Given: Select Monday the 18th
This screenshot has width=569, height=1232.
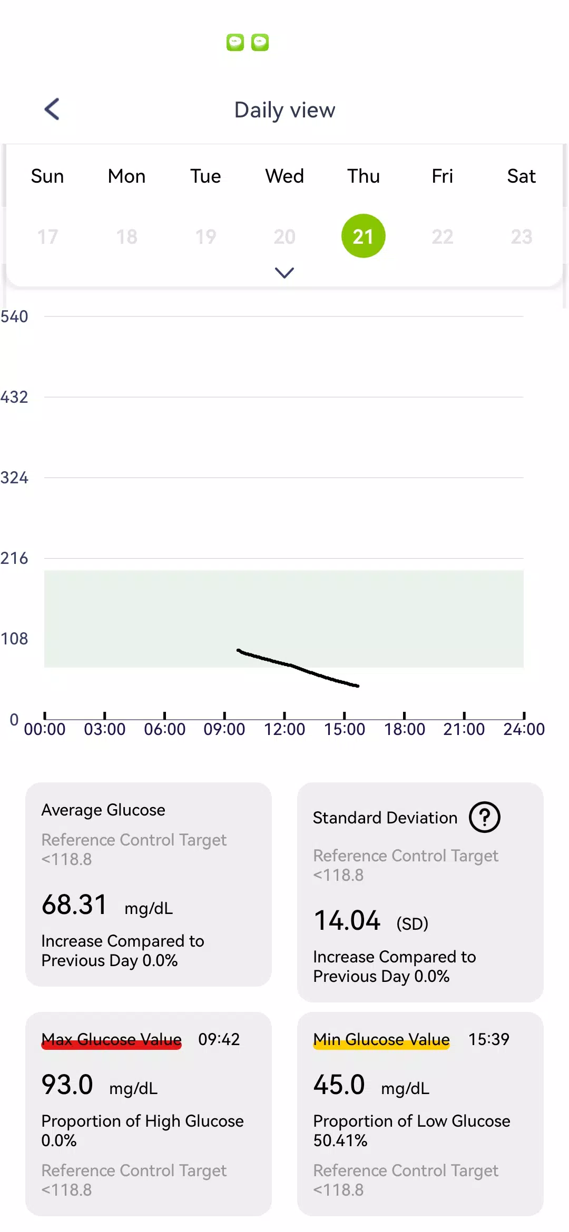Looking at the screenshot, I should coord(126,236).
